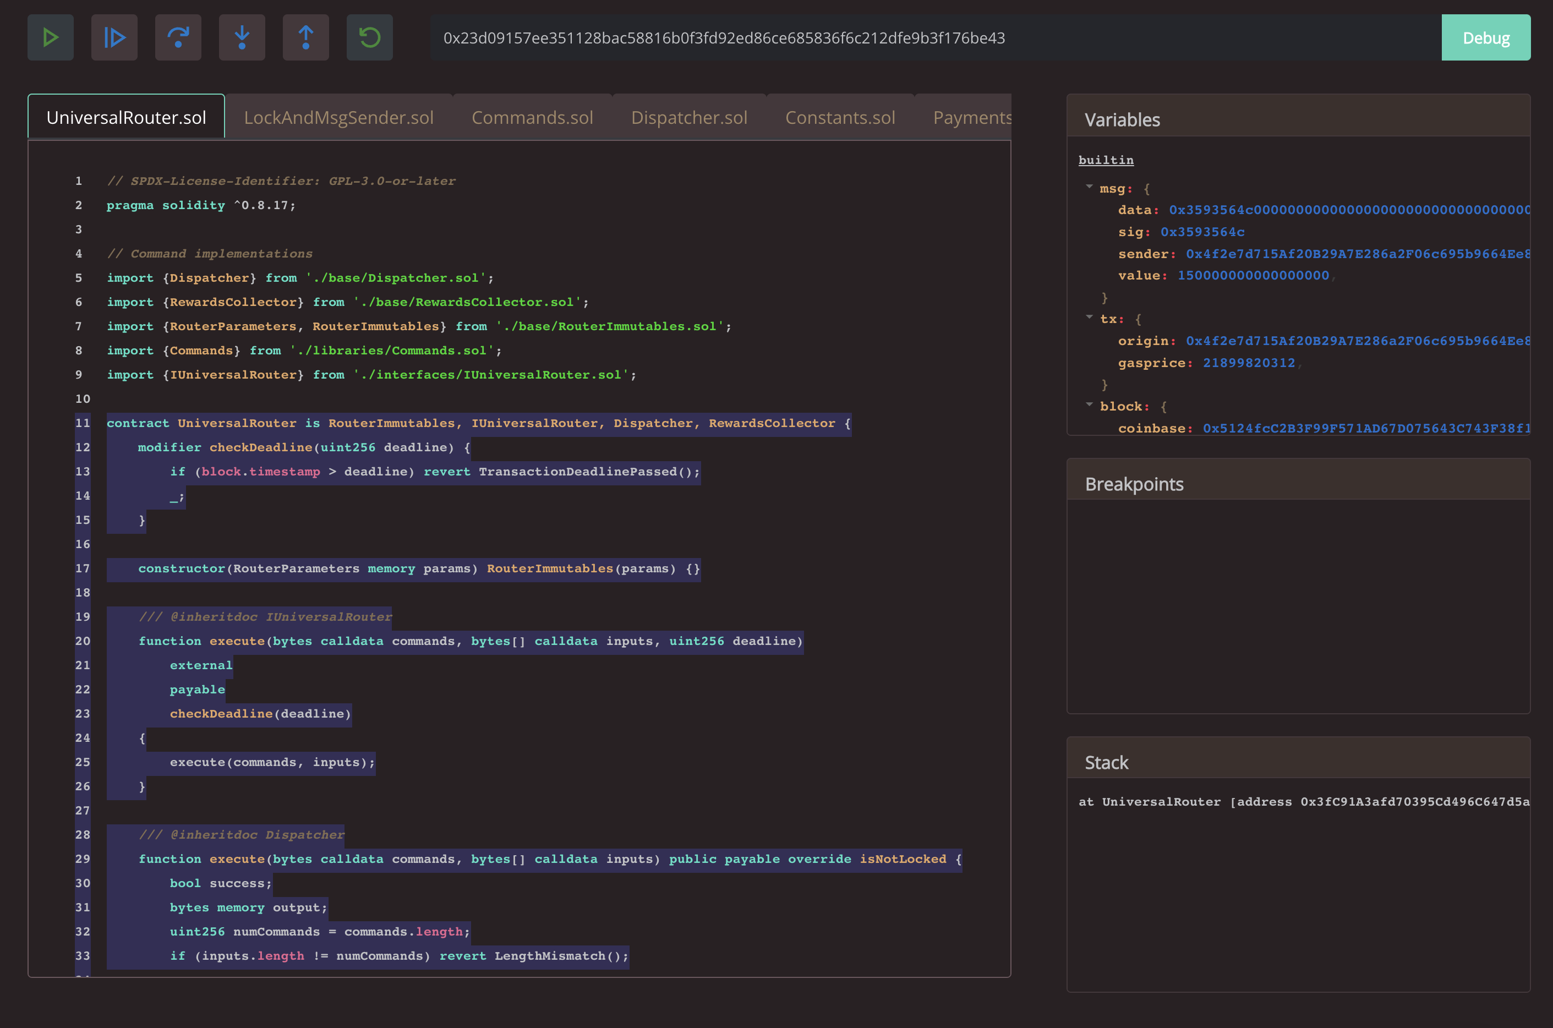Screen dimensions: 1553x1028
Task: Collapse the msg variable tree
Action: point(1089,188)
